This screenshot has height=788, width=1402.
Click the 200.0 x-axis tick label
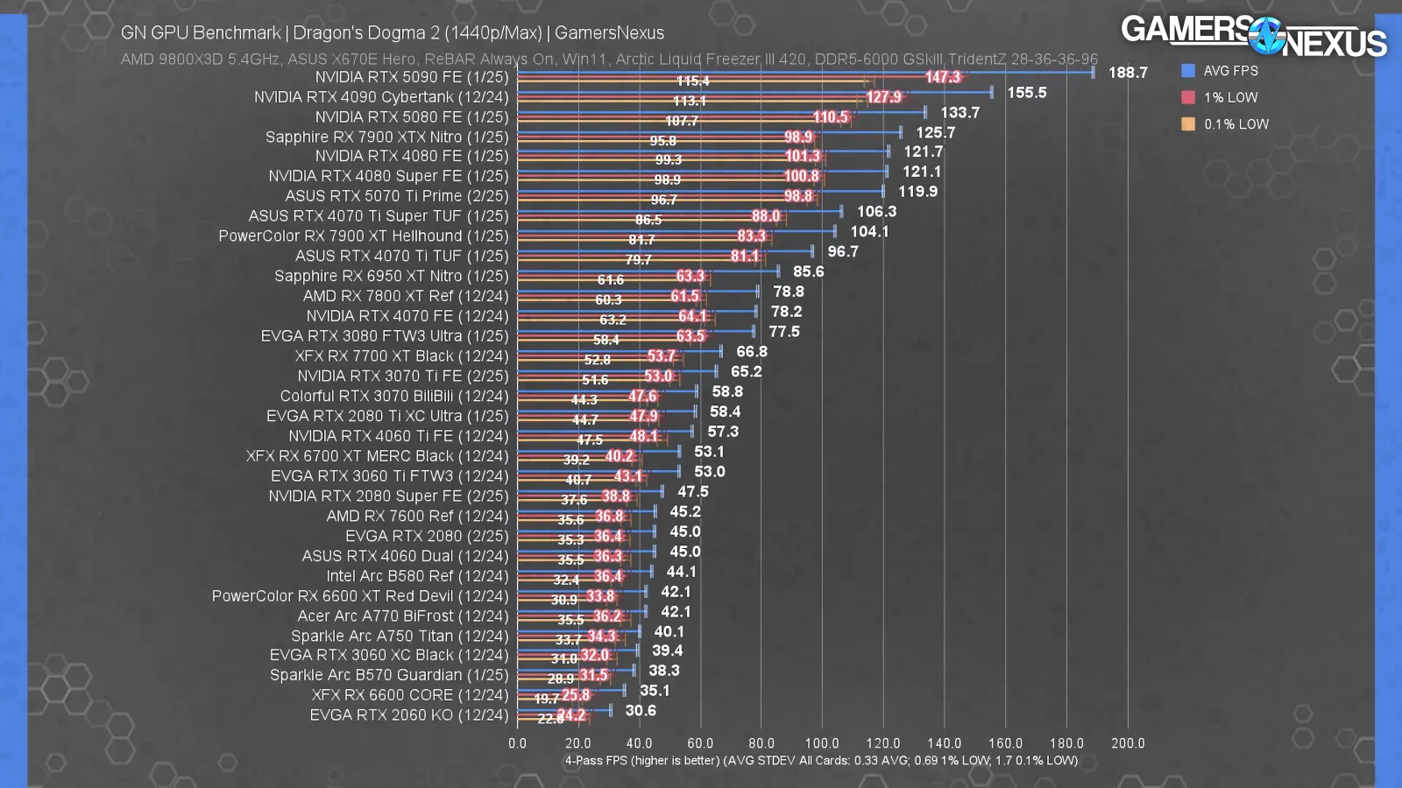tap(1127, 743)
